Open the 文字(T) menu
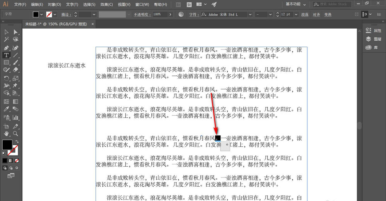Viewport: 386px width, 201px height. [72, 4]
